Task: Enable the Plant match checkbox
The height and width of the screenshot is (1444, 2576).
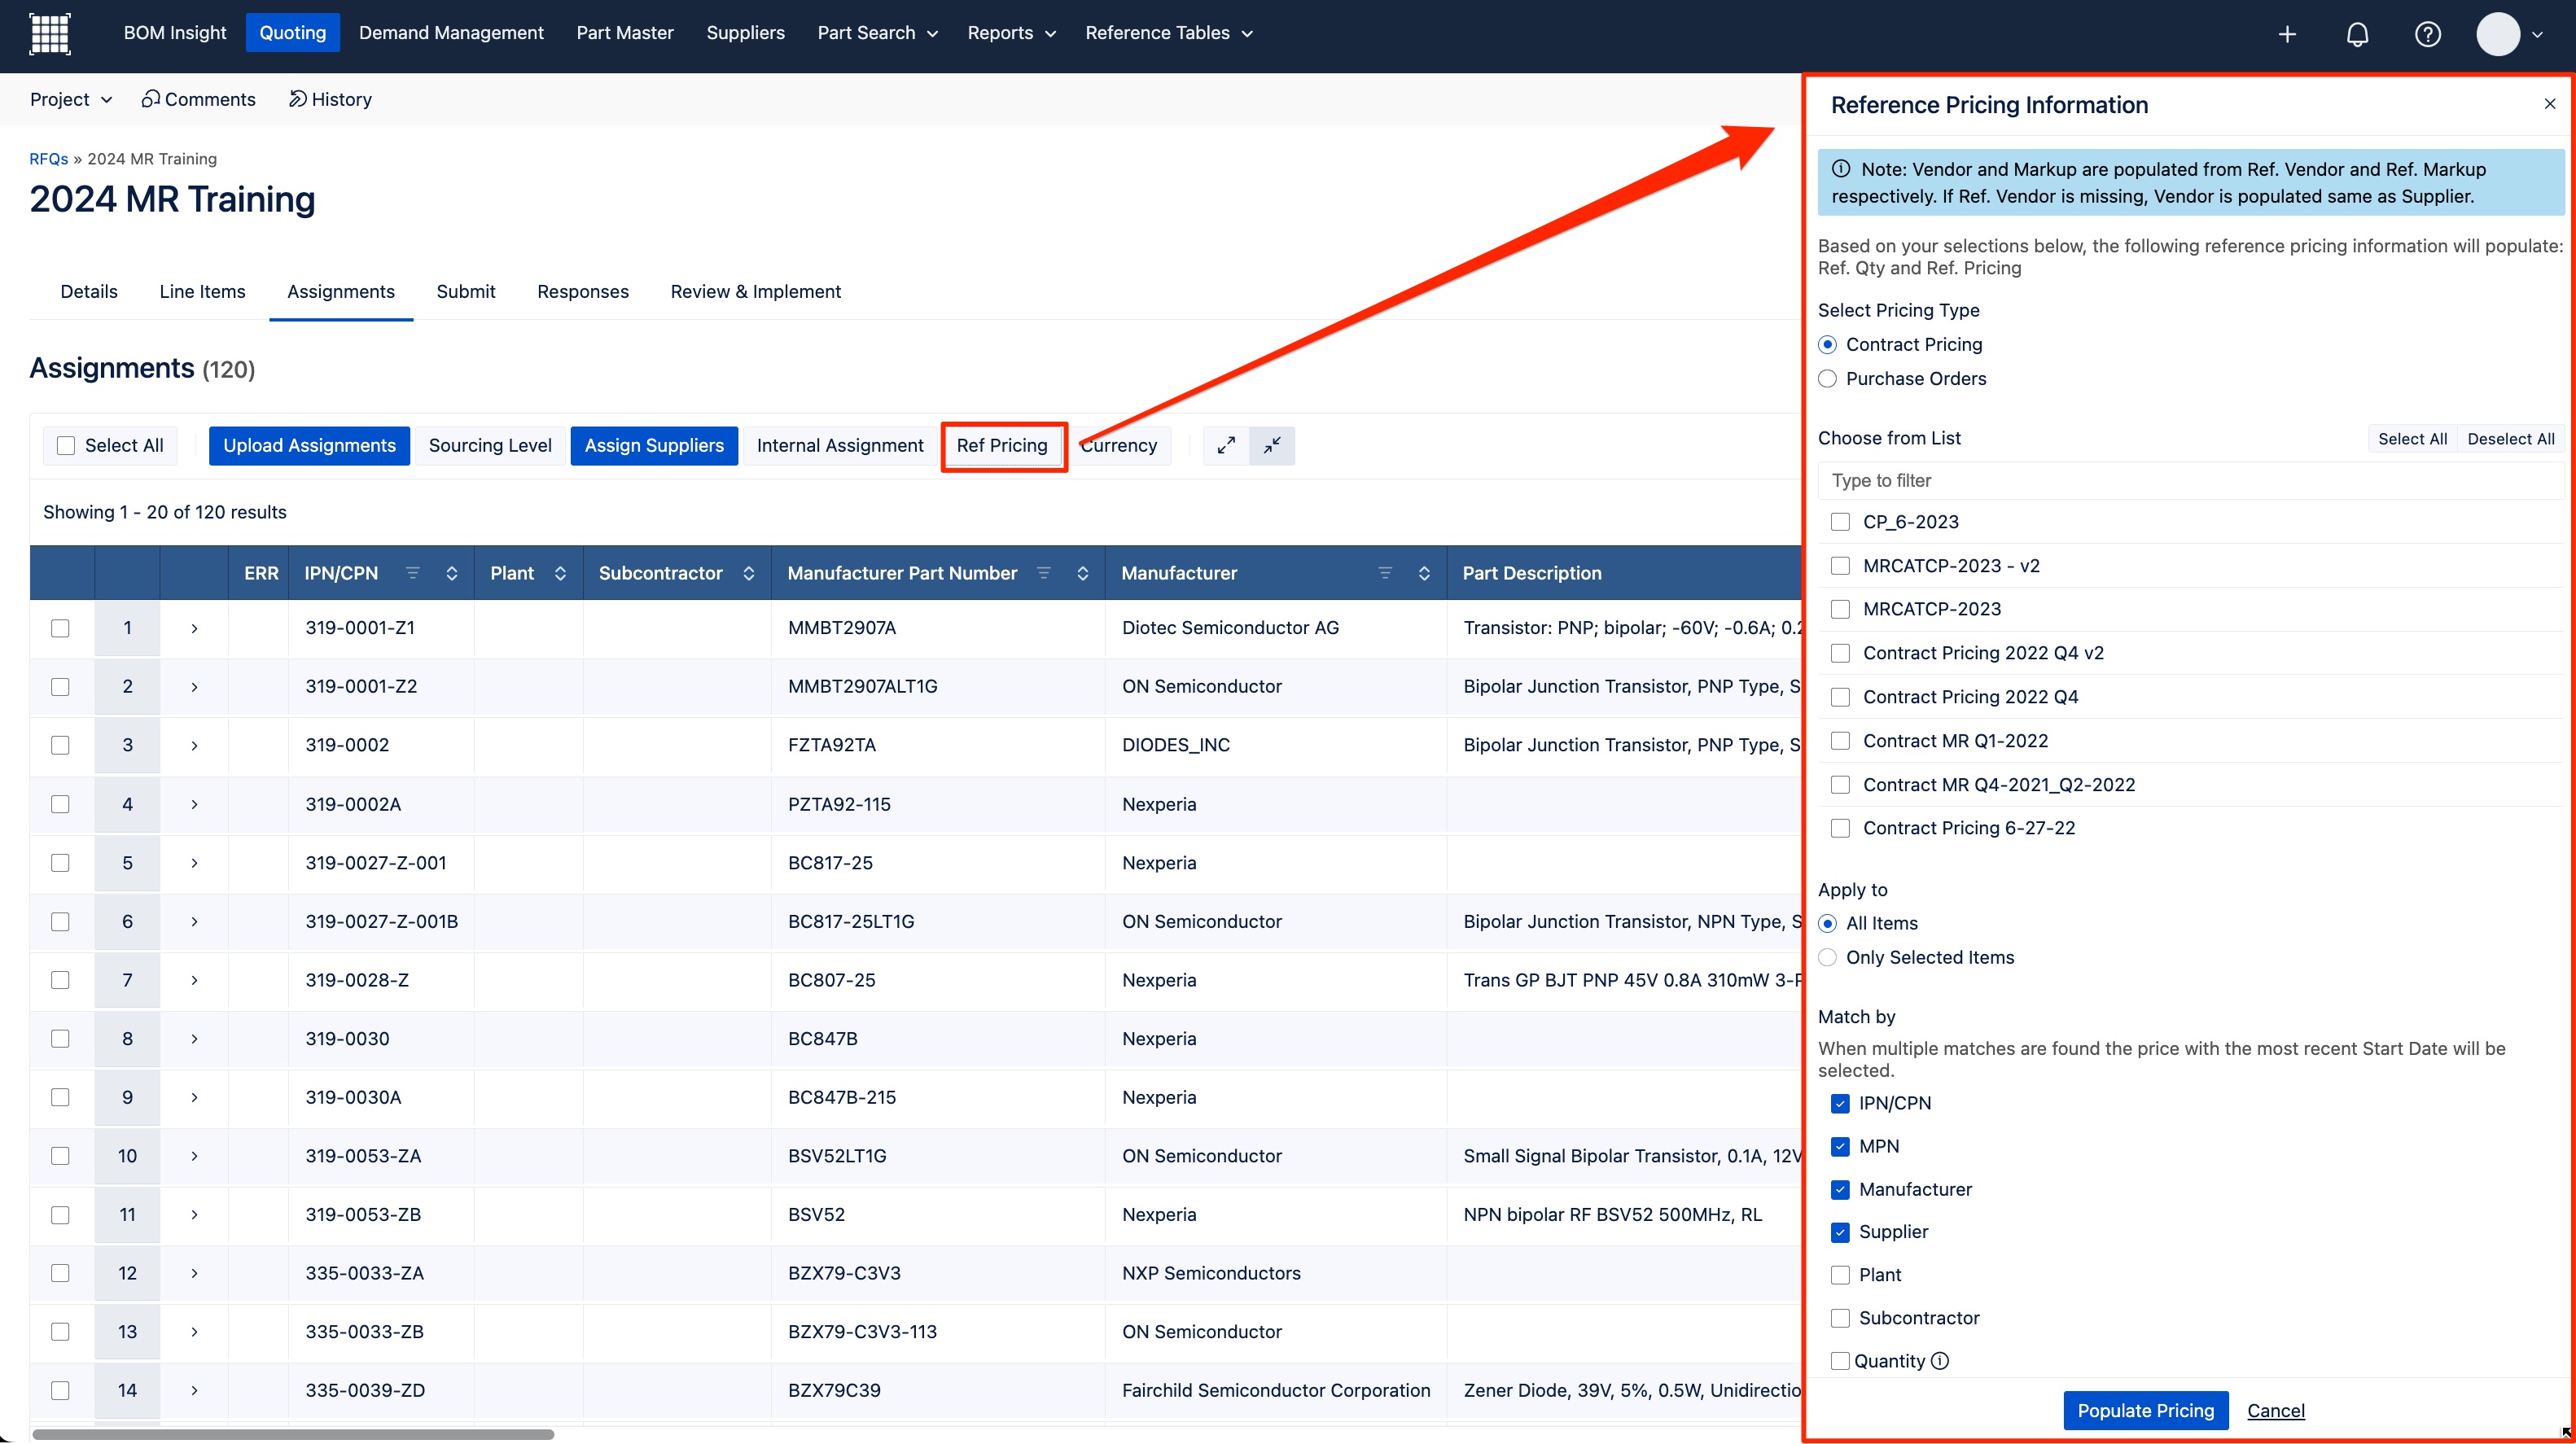Action: click(x=1840, y=1276)
